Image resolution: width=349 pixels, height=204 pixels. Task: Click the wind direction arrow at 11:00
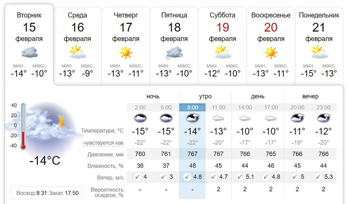pos(214,177)
